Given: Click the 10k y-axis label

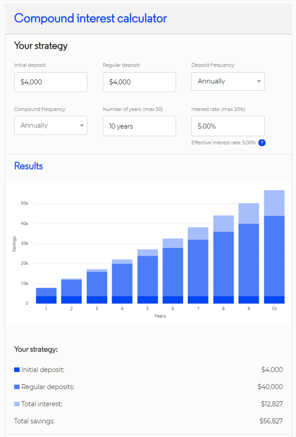Looking at the screenshot, I should (x=25, y=284).
